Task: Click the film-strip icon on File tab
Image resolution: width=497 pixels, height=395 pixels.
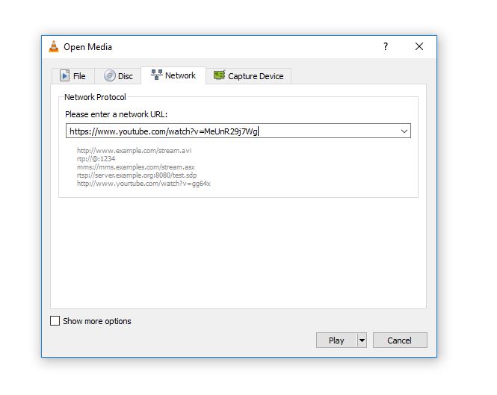Action: (65, 75)
